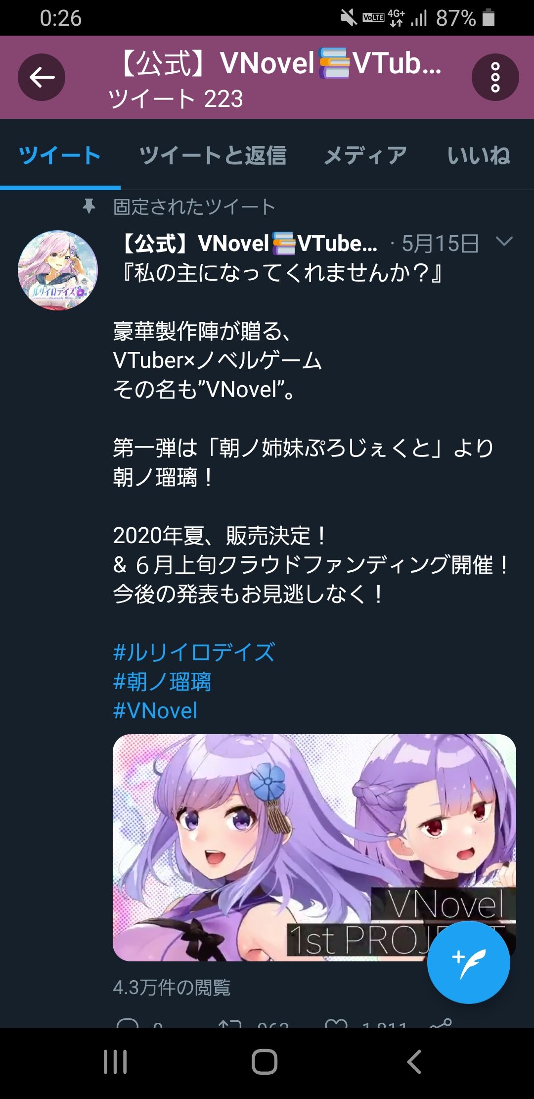This screenshot has height=1099, width=534.
Task: Tap the Android back navigation button
Action: pos(414,1062)
